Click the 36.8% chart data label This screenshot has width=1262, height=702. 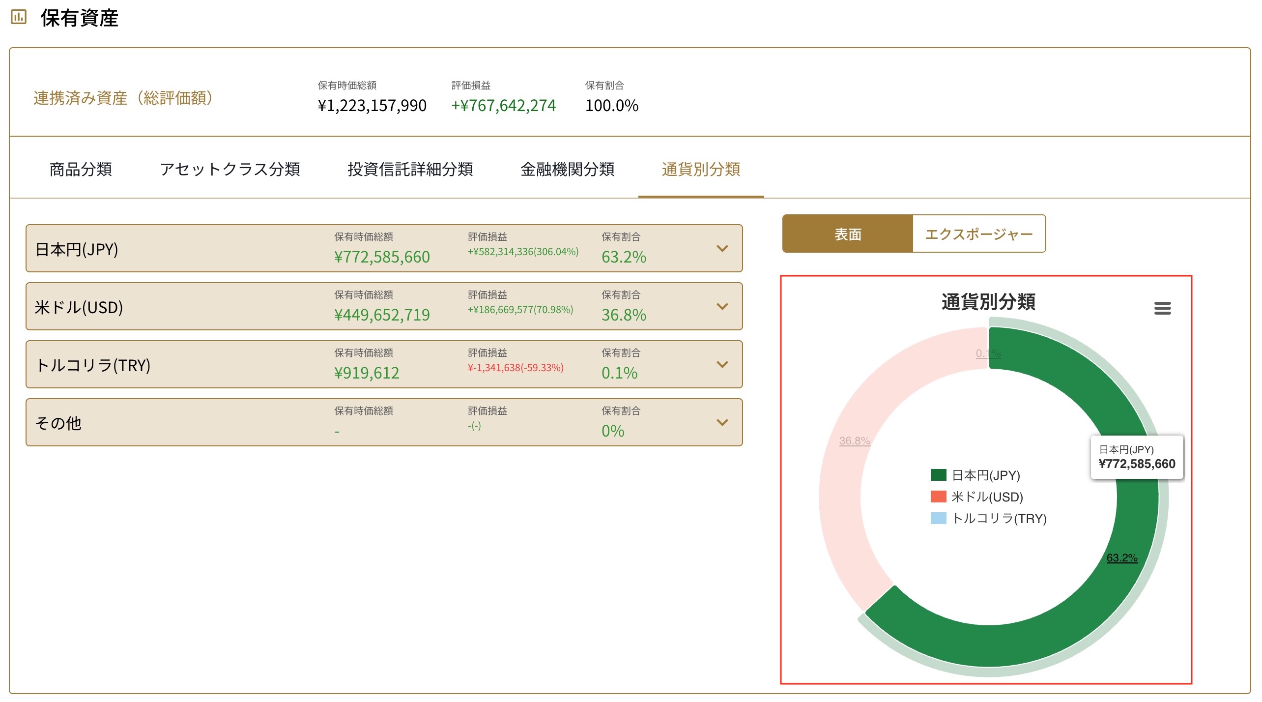tap(854, 441)
